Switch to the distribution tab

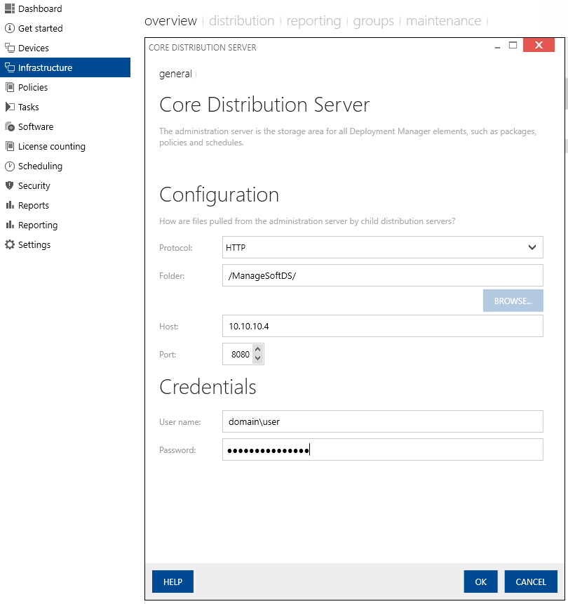pyautogui.click(x=241, y=21)
